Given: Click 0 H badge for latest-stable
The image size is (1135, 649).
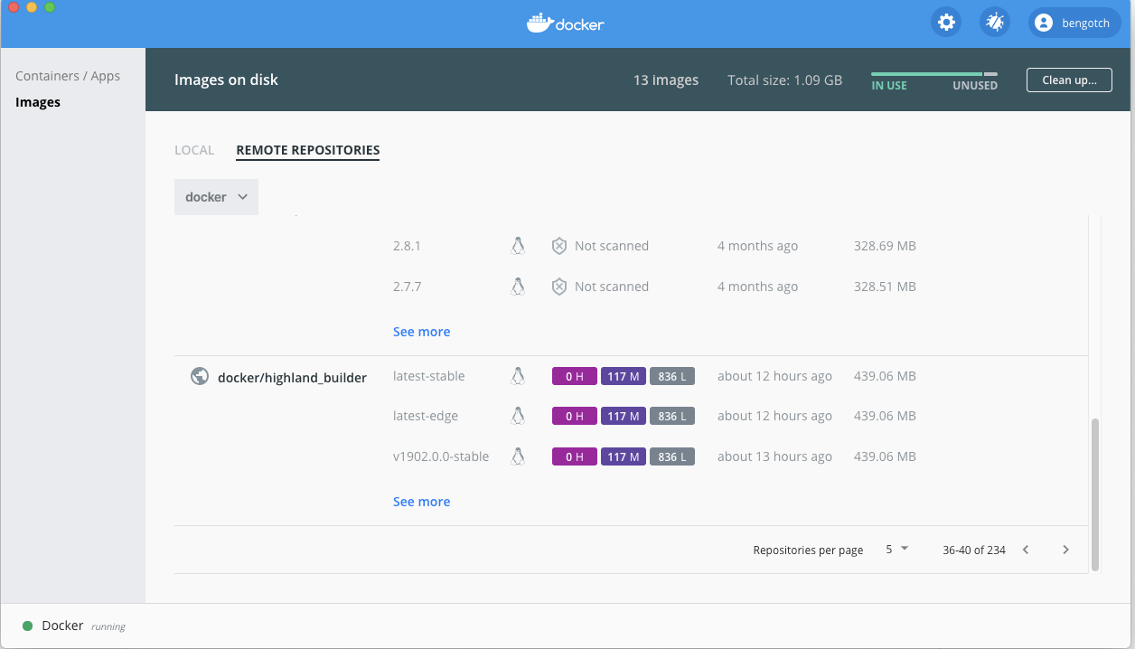Looking at the screenshot, I should [575, 376].
